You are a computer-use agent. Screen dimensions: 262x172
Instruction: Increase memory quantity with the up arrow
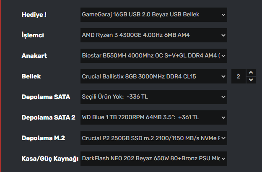coord(251,73)
